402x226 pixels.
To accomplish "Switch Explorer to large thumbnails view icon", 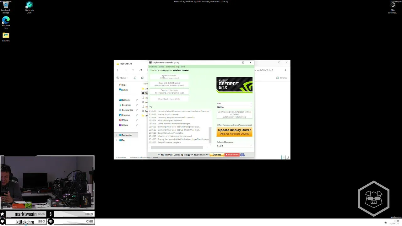I will coord(287,157).
